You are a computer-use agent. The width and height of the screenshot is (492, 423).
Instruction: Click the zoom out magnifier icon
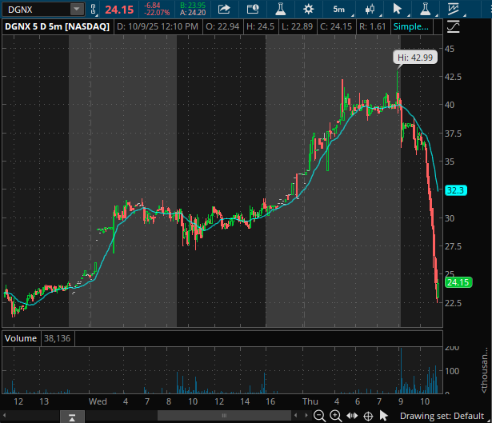click(319, 416)
